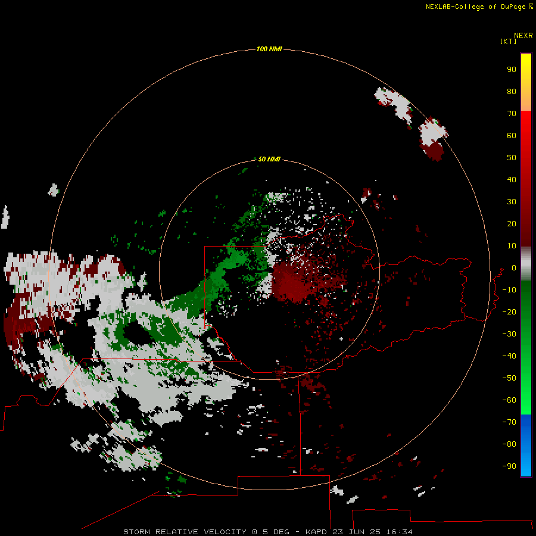The height and width of the screenshot is (536, 536).
Task: Click the 100 NMI range ring label
Action: pos(269,49)
